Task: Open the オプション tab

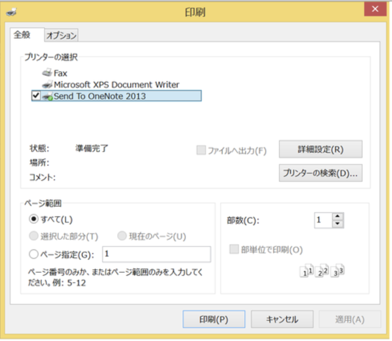Action: point(61,35)
